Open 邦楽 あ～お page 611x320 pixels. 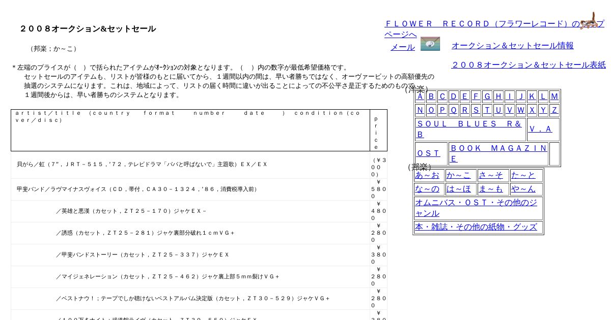427,175
